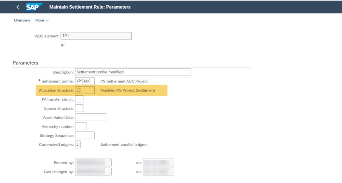This screenshot has height=183, width=342.
Task: Click the Allocation structure field
Action: (x=85, y=90)
